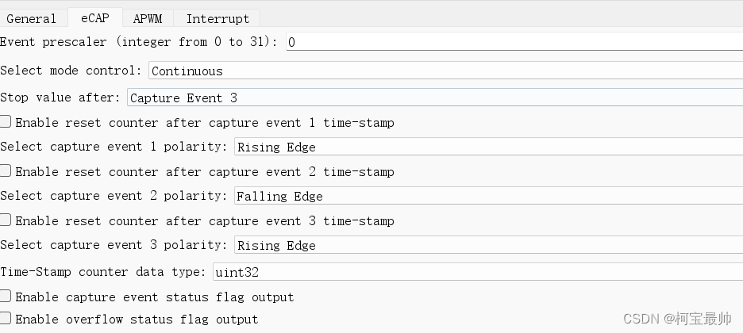Go to the Interrupt tab
Screen dimensions: 743x333
[x=218, y=18]
